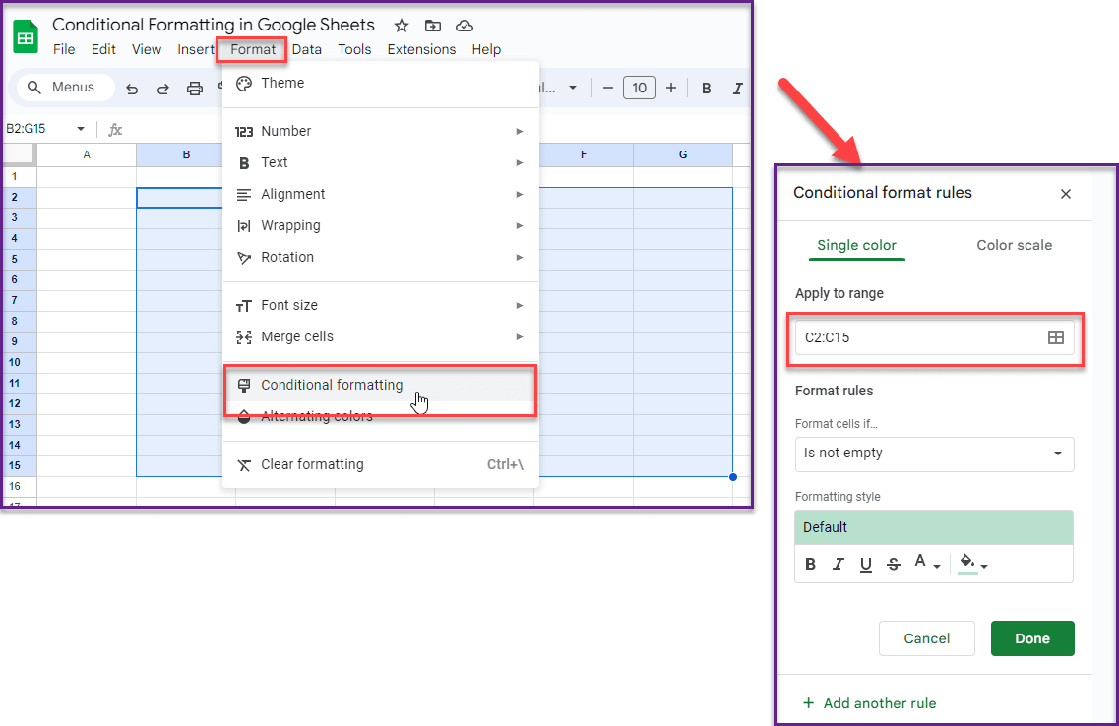Open the search icon in the Menus bar
Viewport: 1119px width, 726px height.
[x=32, y=87]
